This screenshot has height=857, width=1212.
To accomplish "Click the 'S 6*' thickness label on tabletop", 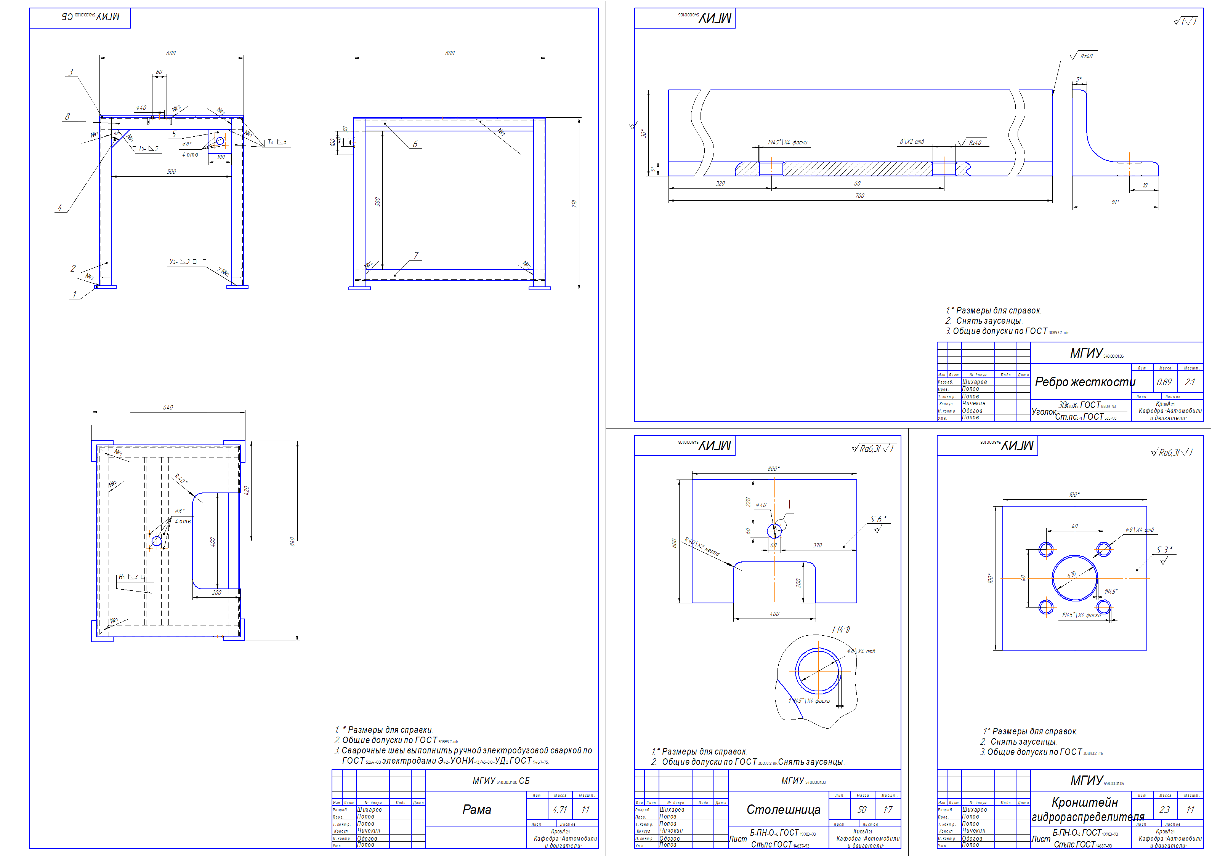I will [x=878, y=519].
